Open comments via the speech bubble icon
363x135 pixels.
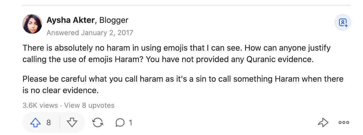click(120, 123)
